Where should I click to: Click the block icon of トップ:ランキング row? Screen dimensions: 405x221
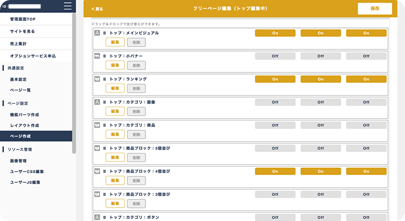pyautogui.click(x=97, y=79)
